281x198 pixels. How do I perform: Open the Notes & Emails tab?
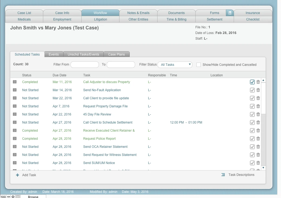pos(138,13)
